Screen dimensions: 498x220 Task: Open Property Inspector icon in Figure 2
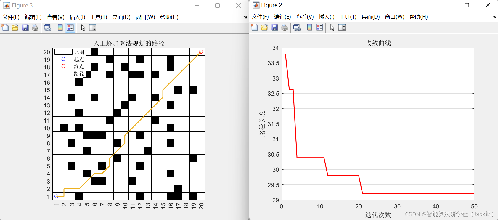coord(342,27)
